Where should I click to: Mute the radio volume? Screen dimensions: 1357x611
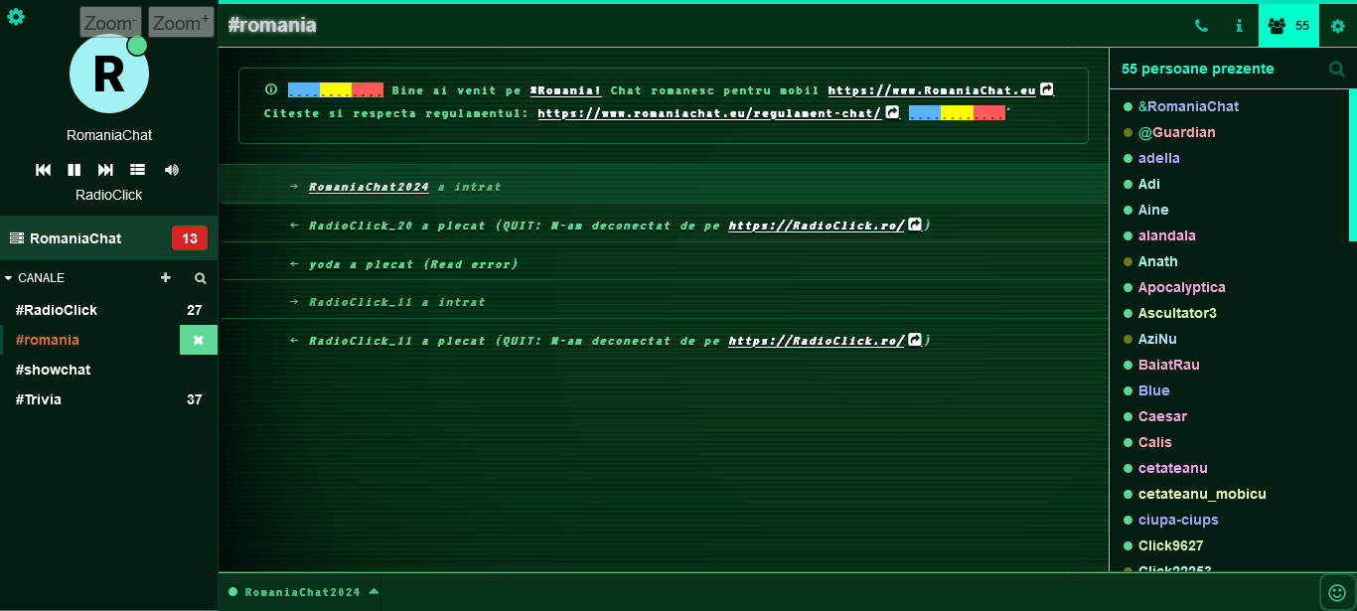[172, 170]
